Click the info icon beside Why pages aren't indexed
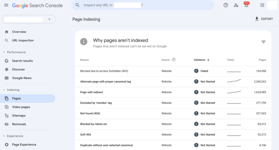 (x=84, y=42)
